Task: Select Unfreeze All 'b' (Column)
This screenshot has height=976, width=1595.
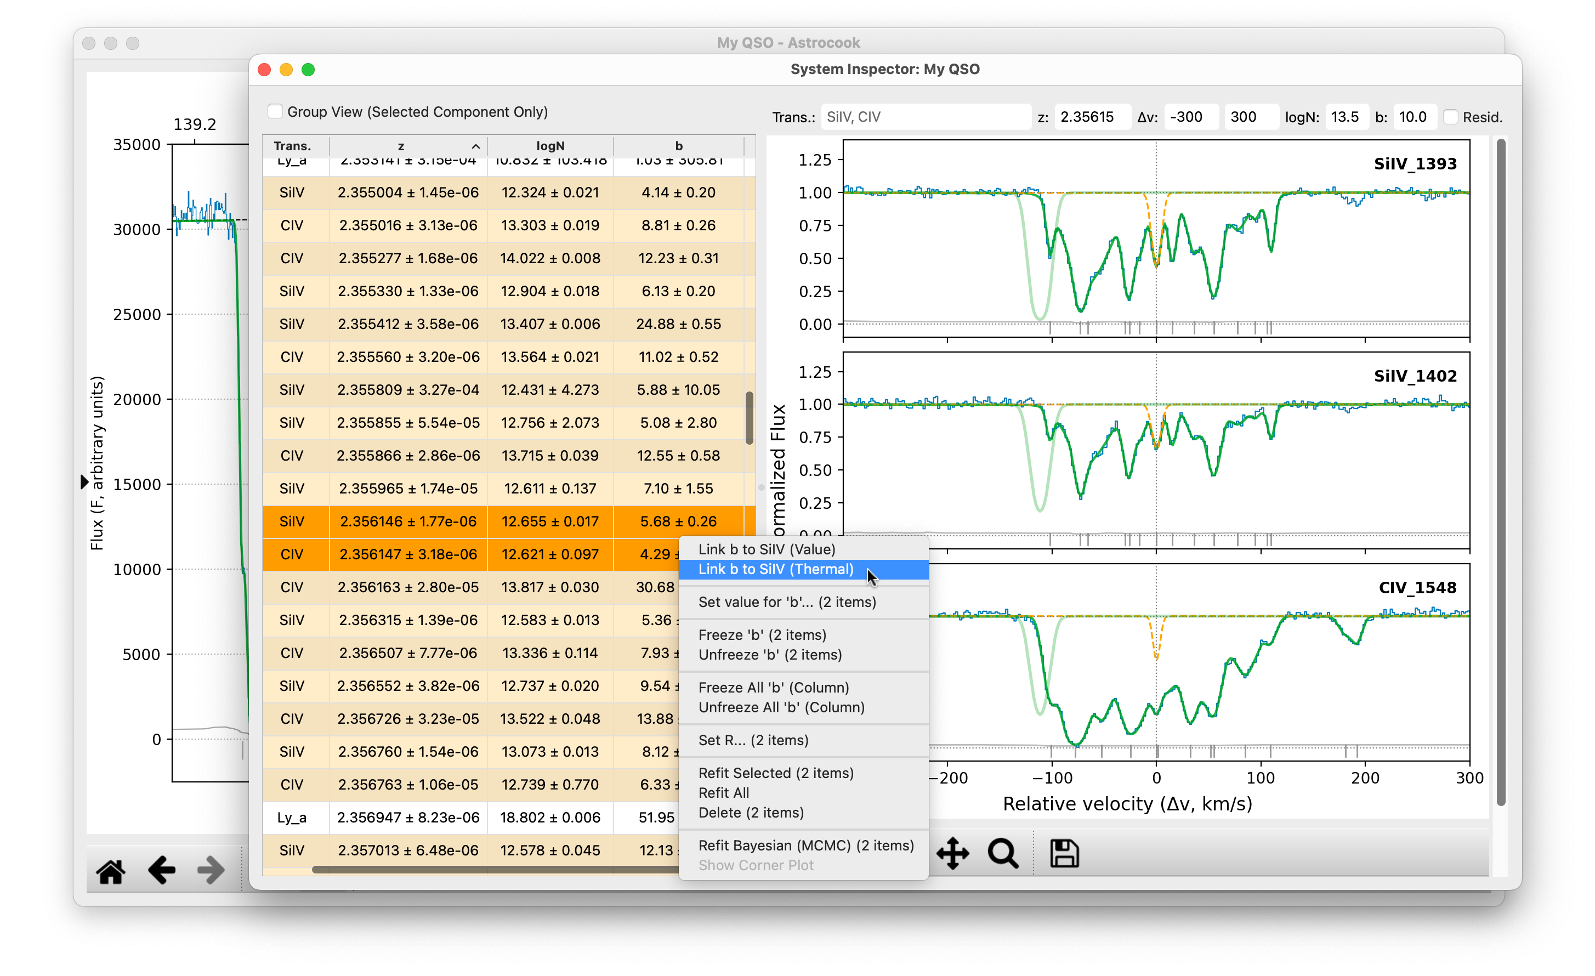Action: pyautogui.click(x=803, y=707)
